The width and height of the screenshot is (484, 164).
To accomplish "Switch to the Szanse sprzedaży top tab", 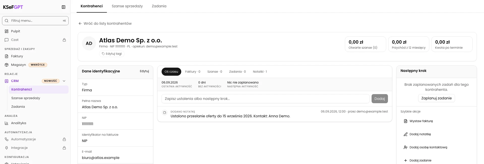I will 127,6.
